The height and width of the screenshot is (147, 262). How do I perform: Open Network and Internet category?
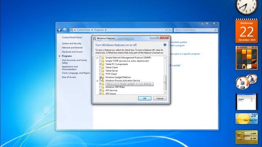click(72, 48)
